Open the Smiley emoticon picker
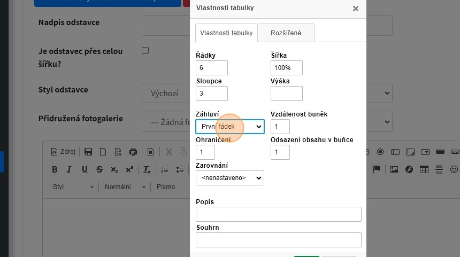 (454, 170)
